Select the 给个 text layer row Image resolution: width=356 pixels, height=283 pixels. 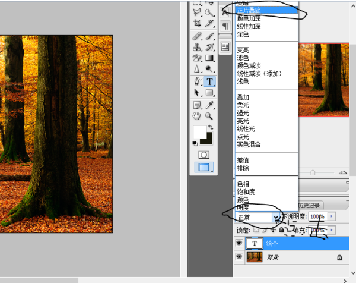[x=291, y=243]
